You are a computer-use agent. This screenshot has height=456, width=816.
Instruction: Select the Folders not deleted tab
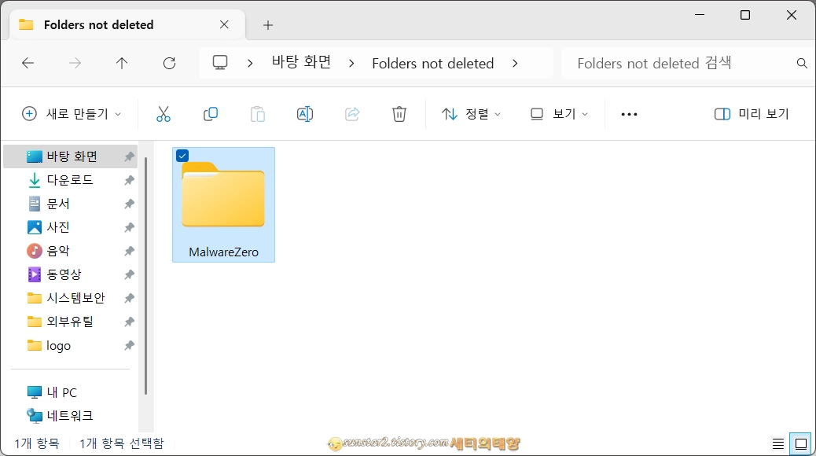click(97, 24)
